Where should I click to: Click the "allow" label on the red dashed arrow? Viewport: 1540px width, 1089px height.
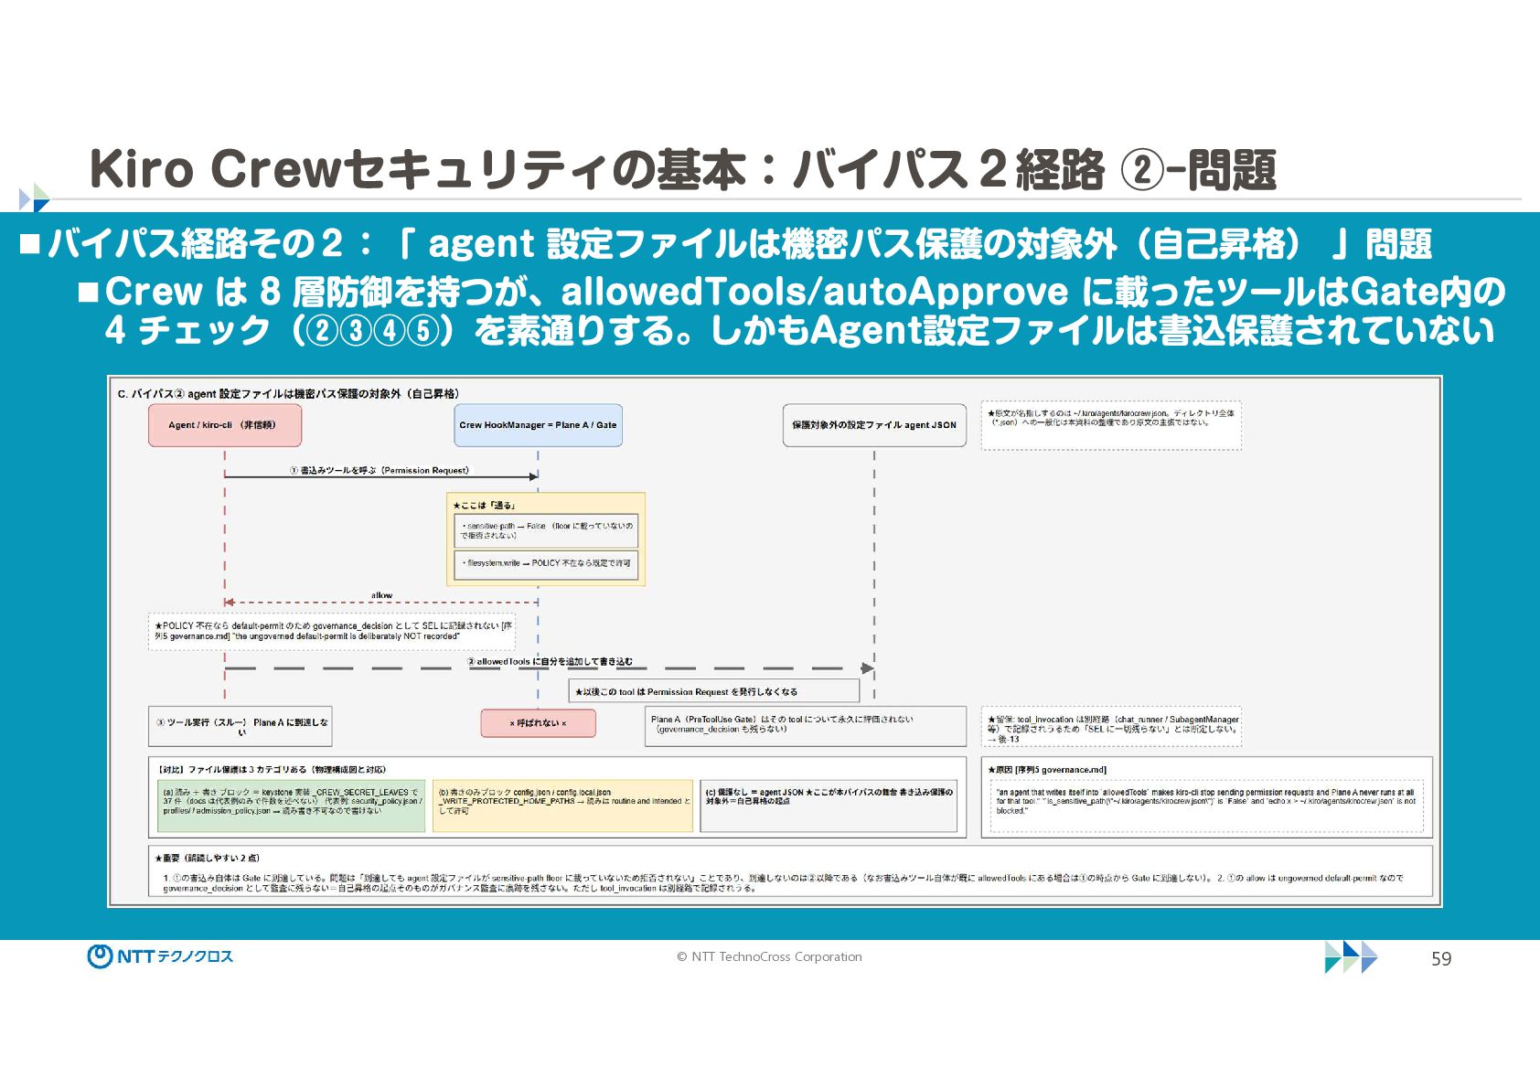click(381, 595)
